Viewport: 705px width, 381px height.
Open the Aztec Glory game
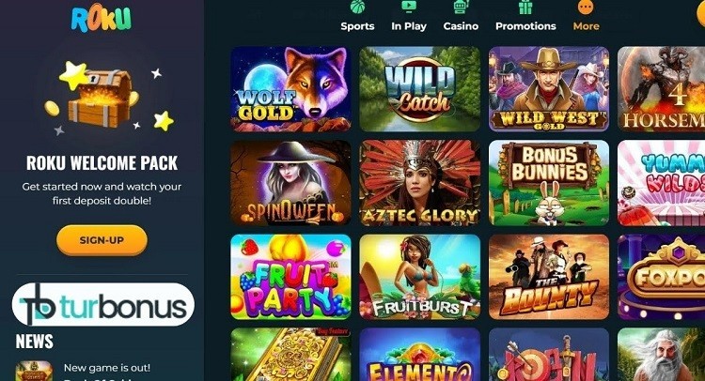420,183
